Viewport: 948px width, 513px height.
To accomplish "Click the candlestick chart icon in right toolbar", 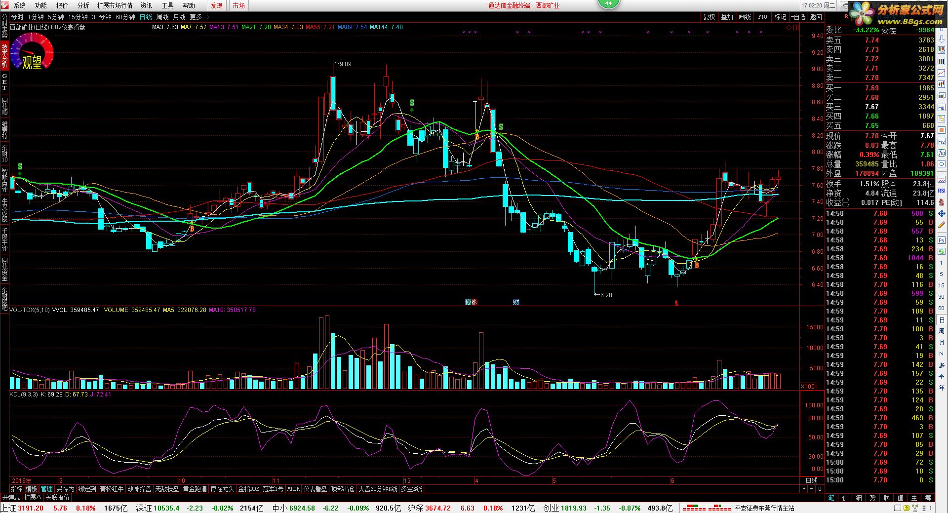I will pyautogui.click(x=942, y=83).
